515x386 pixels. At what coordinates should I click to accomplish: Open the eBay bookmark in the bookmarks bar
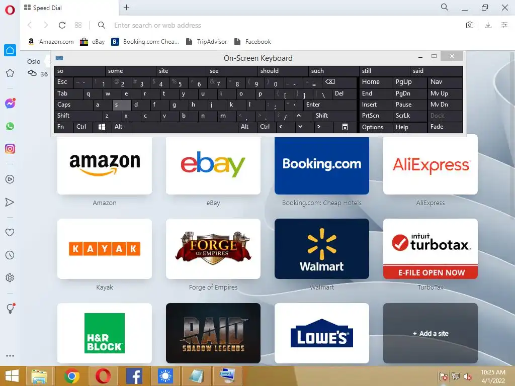point(93,42)
